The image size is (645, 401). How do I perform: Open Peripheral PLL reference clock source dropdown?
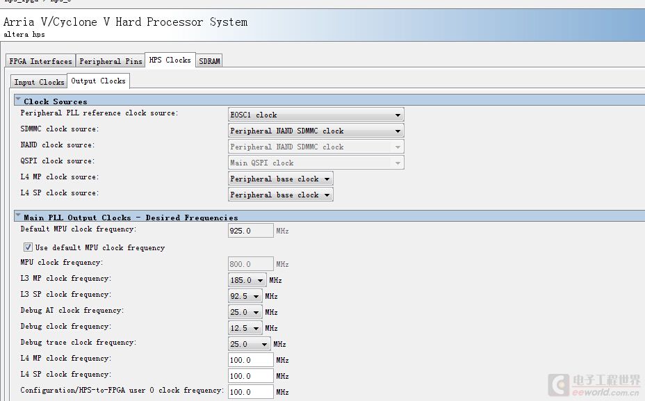(x=316, y=115)
